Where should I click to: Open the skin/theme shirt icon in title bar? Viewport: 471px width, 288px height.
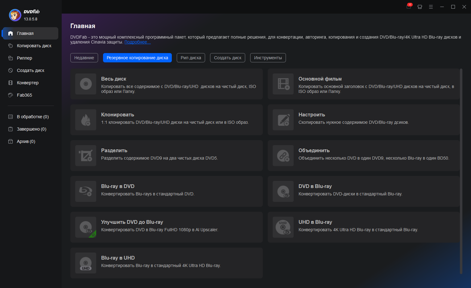[x=420, y=7]
